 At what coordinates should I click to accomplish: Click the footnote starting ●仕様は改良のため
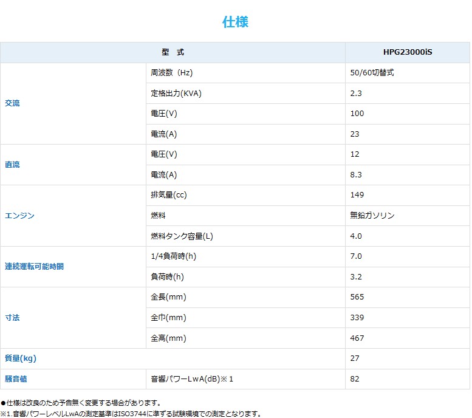[81, 403]
